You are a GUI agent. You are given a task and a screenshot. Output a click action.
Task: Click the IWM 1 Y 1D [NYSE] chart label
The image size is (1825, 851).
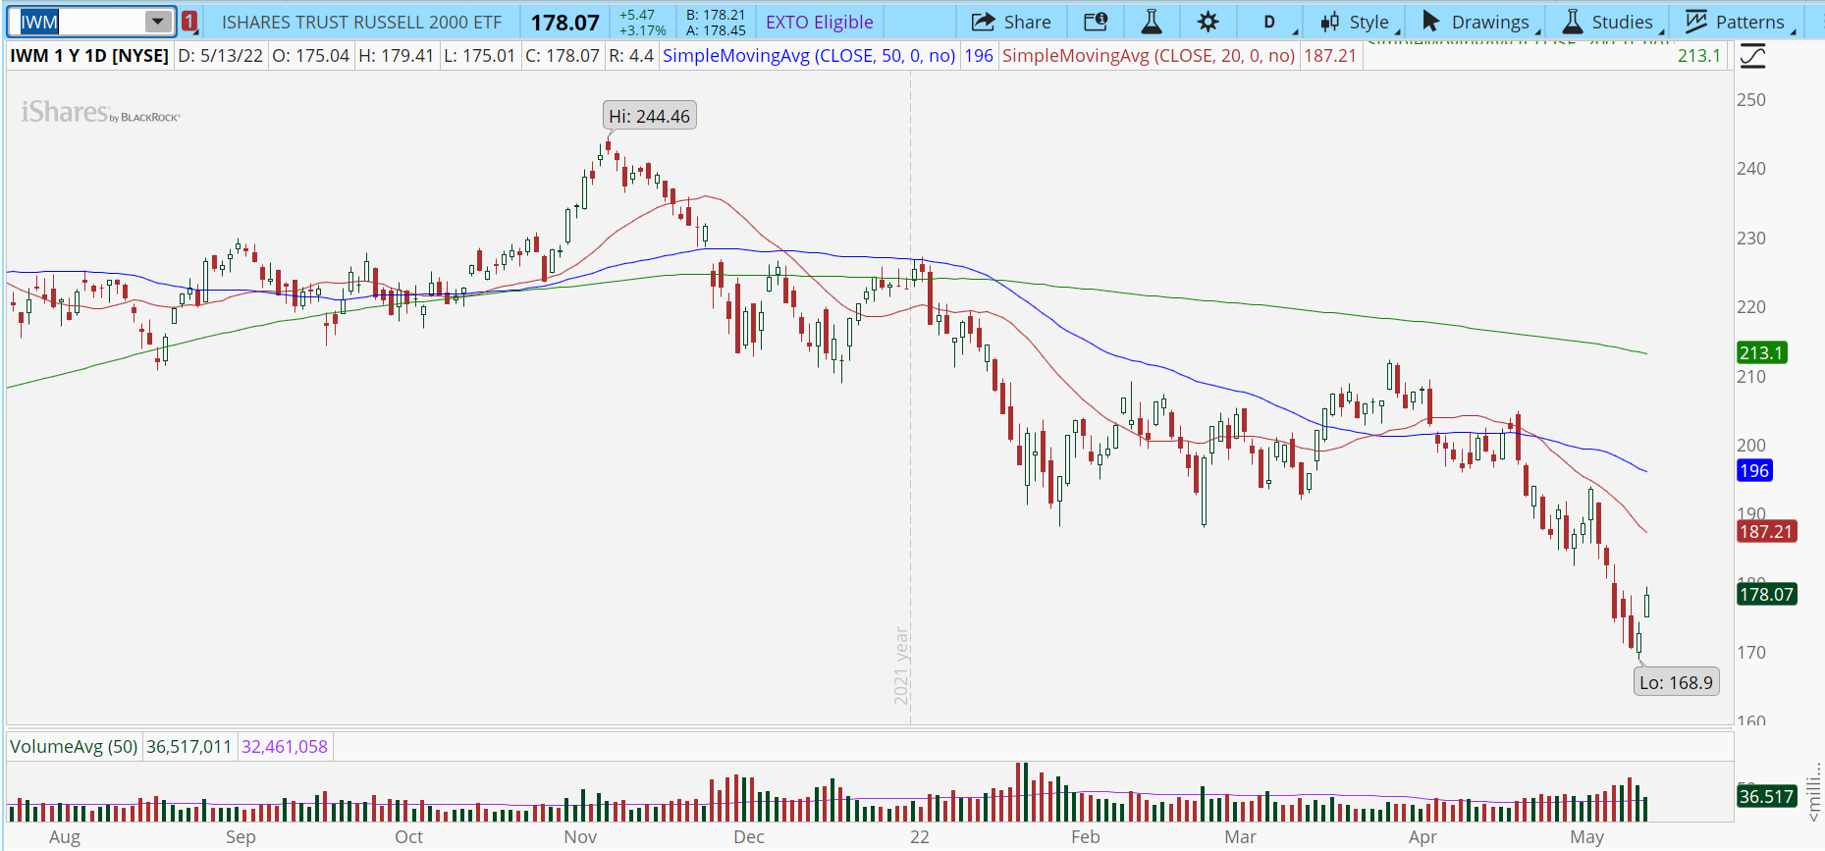89,56
